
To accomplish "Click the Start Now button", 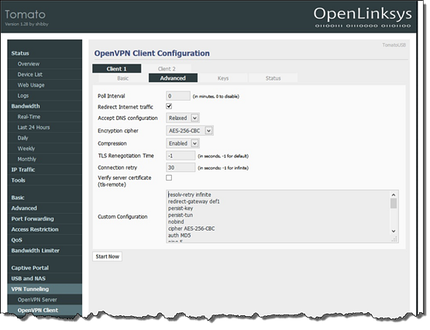I will pos(107,257).
